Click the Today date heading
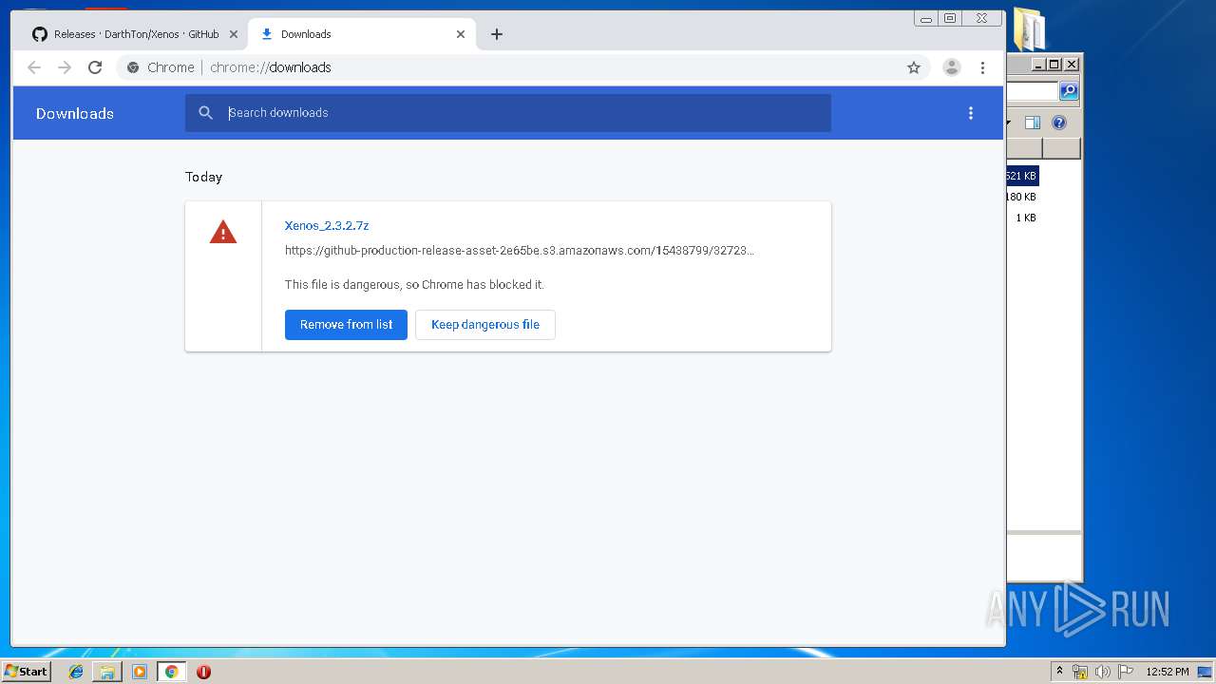Image resolution: width=1216 pixels, height=684 pixels. coord(203,177)
